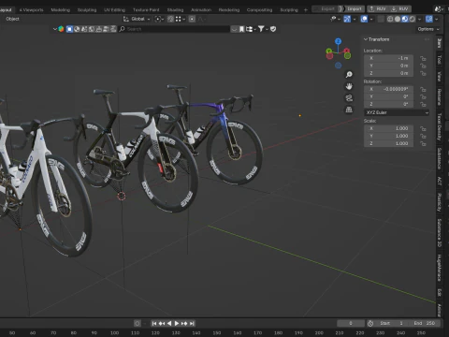The width and height of the screenshot is (449, 337).
Task: Open Global transform orientation dropdown
Action: 137,19
